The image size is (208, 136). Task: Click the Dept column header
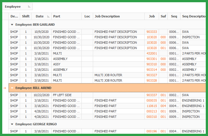click(x=14, y=16)
